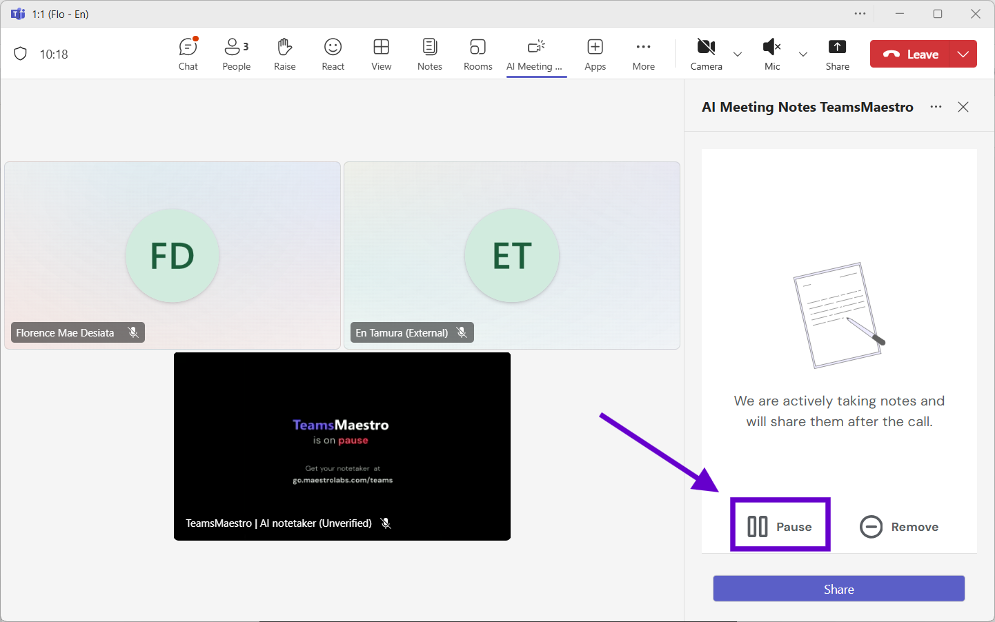Remove the TeamsMaestro notetaker

899,527
